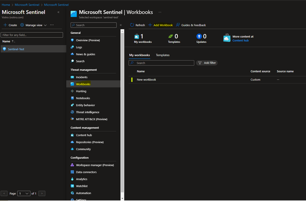Click the Incidents briefcase icon

[72, 77]
